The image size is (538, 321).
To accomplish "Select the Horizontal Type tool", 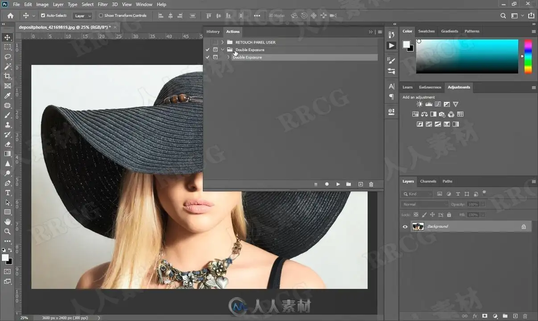I will pyautogui.click(x=8, y=193).
